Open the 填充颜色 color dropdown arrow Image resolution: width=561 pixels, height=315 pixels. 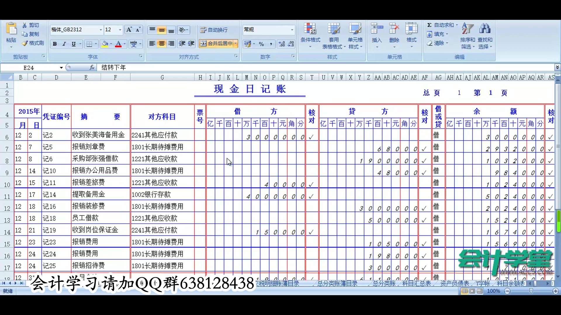[x=111, y=43]
